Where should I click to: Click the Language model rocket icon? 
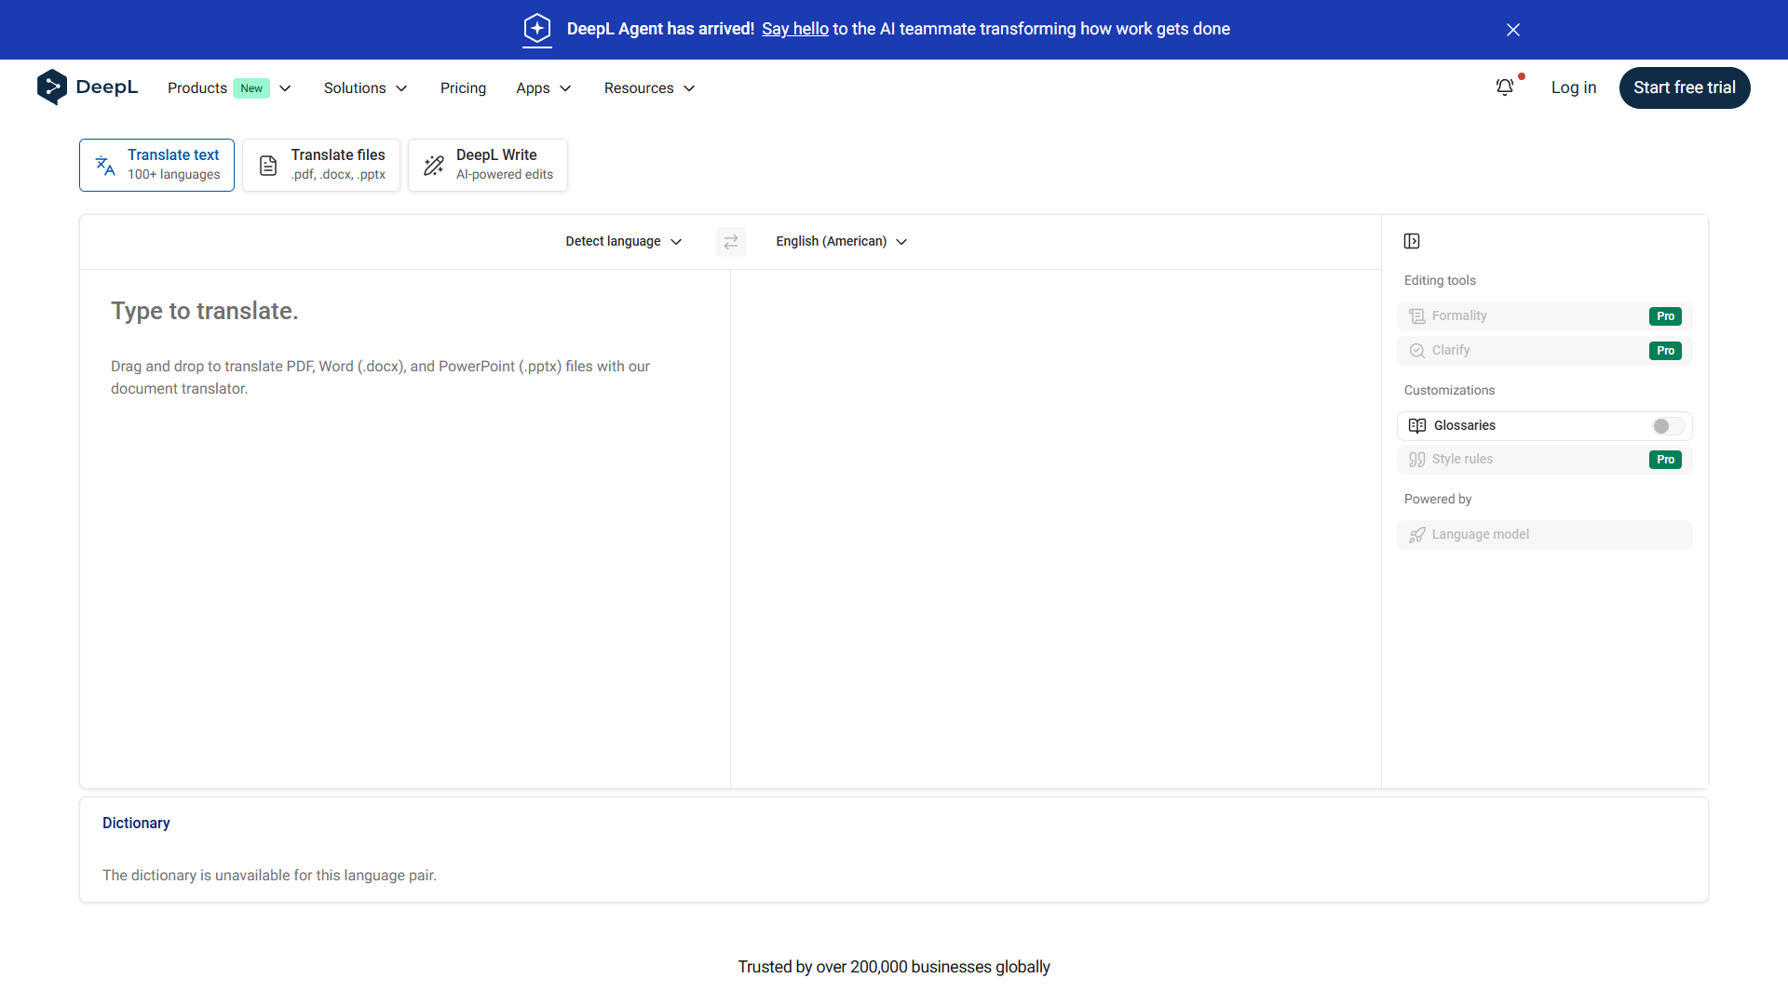pos(1417,535)
